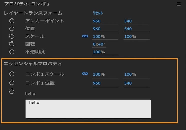186x130 pixels.
Task: Click the コンポ 1 位置 X value
Action: 97,83
